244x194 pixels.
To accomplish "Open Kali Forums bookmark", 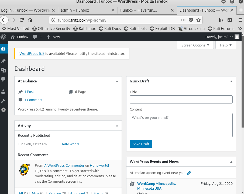I will pos(221,29).
